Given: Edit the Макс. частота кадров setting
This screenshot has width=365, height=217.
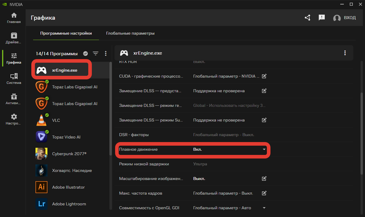Looking at the screenshot, I should coord(264,193).
